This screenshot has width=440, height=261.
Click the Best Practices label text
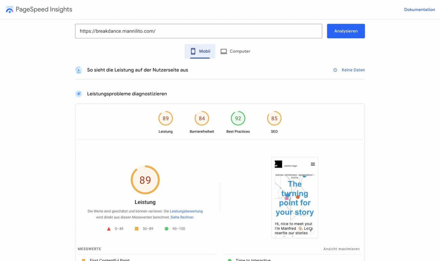(238, 132)
